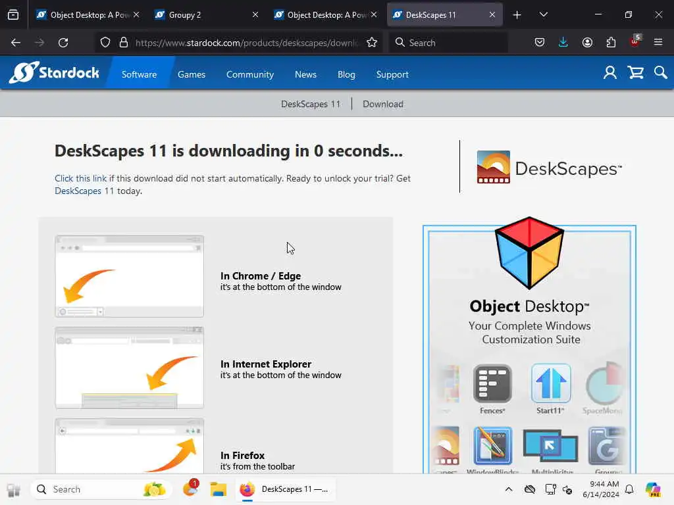Click the uBlock extension badge icon
The image size is (674, 505).
click(635, 41)
